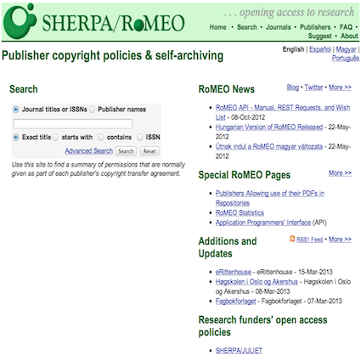Select the Publisher names radio button

[92, 110]
